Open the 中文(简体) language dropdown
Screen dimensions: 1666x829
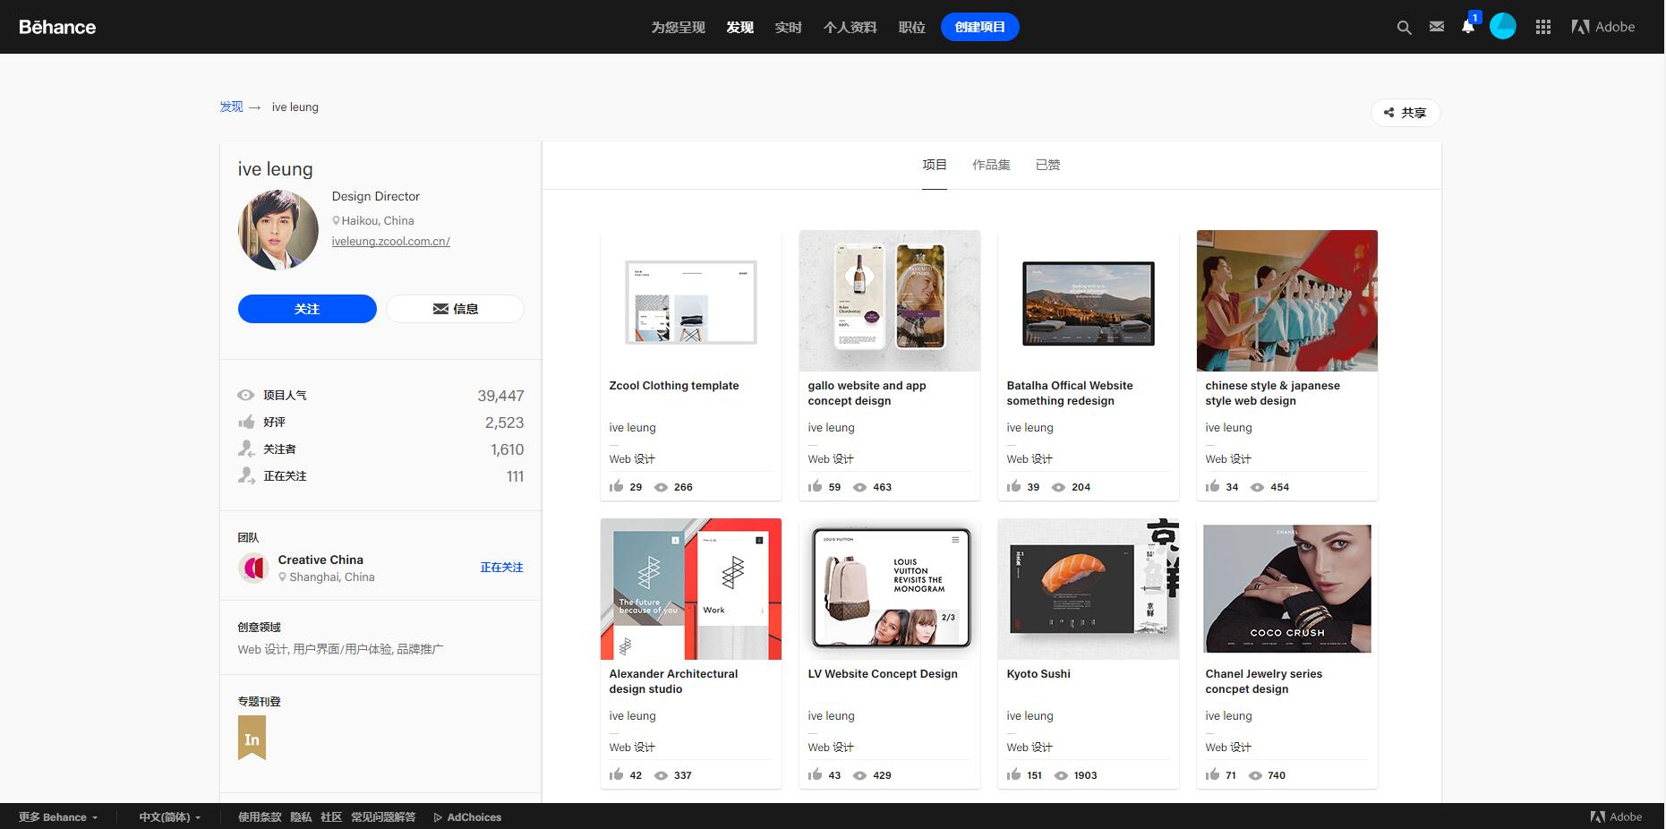point(170,817)
